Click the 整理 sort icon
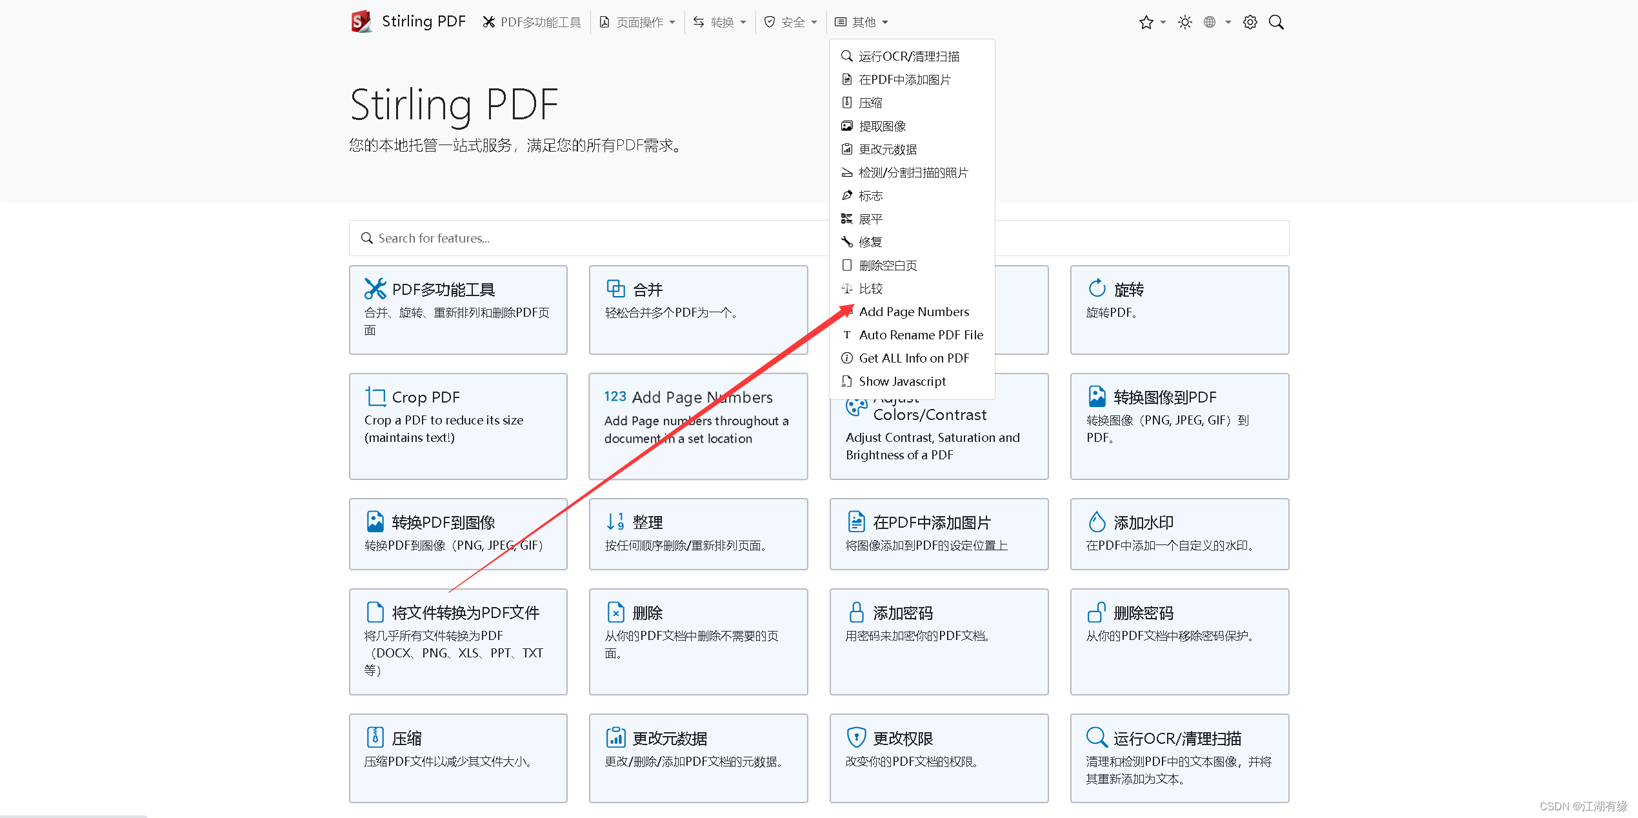This screenshot has width=1638, height=818. (615, 521)
